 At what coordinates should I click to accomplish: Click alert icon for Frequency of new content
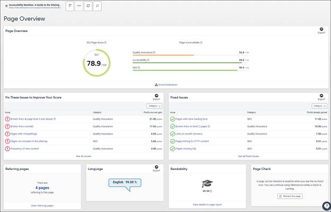click(x=7, y=149)
